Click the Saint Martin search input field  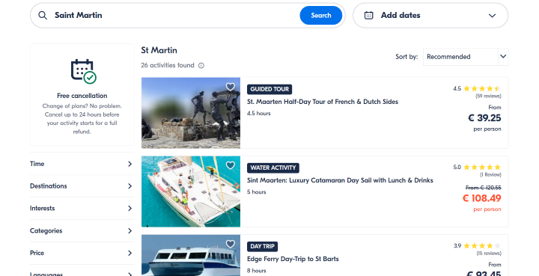coord(175,16)
